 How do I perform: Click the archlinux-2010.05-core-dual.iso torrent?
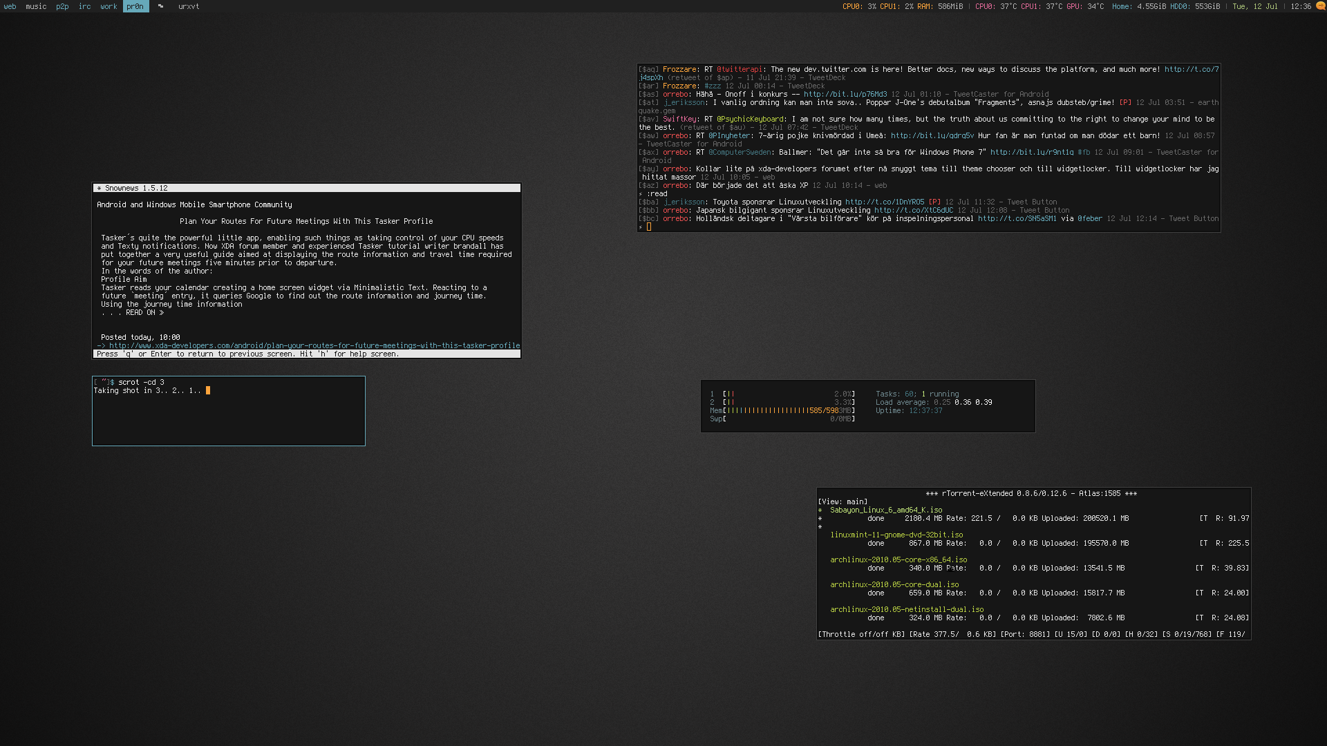pos(893,584)
